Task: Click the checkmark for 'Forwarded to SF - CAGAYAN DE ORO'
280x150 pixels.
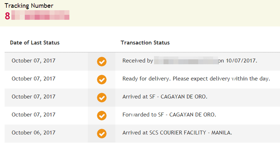Action: pos(102,115)
